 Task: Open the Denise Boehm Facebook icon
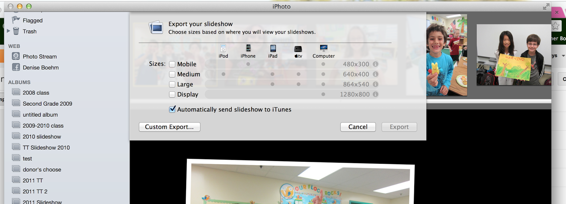tap(16, 67)
